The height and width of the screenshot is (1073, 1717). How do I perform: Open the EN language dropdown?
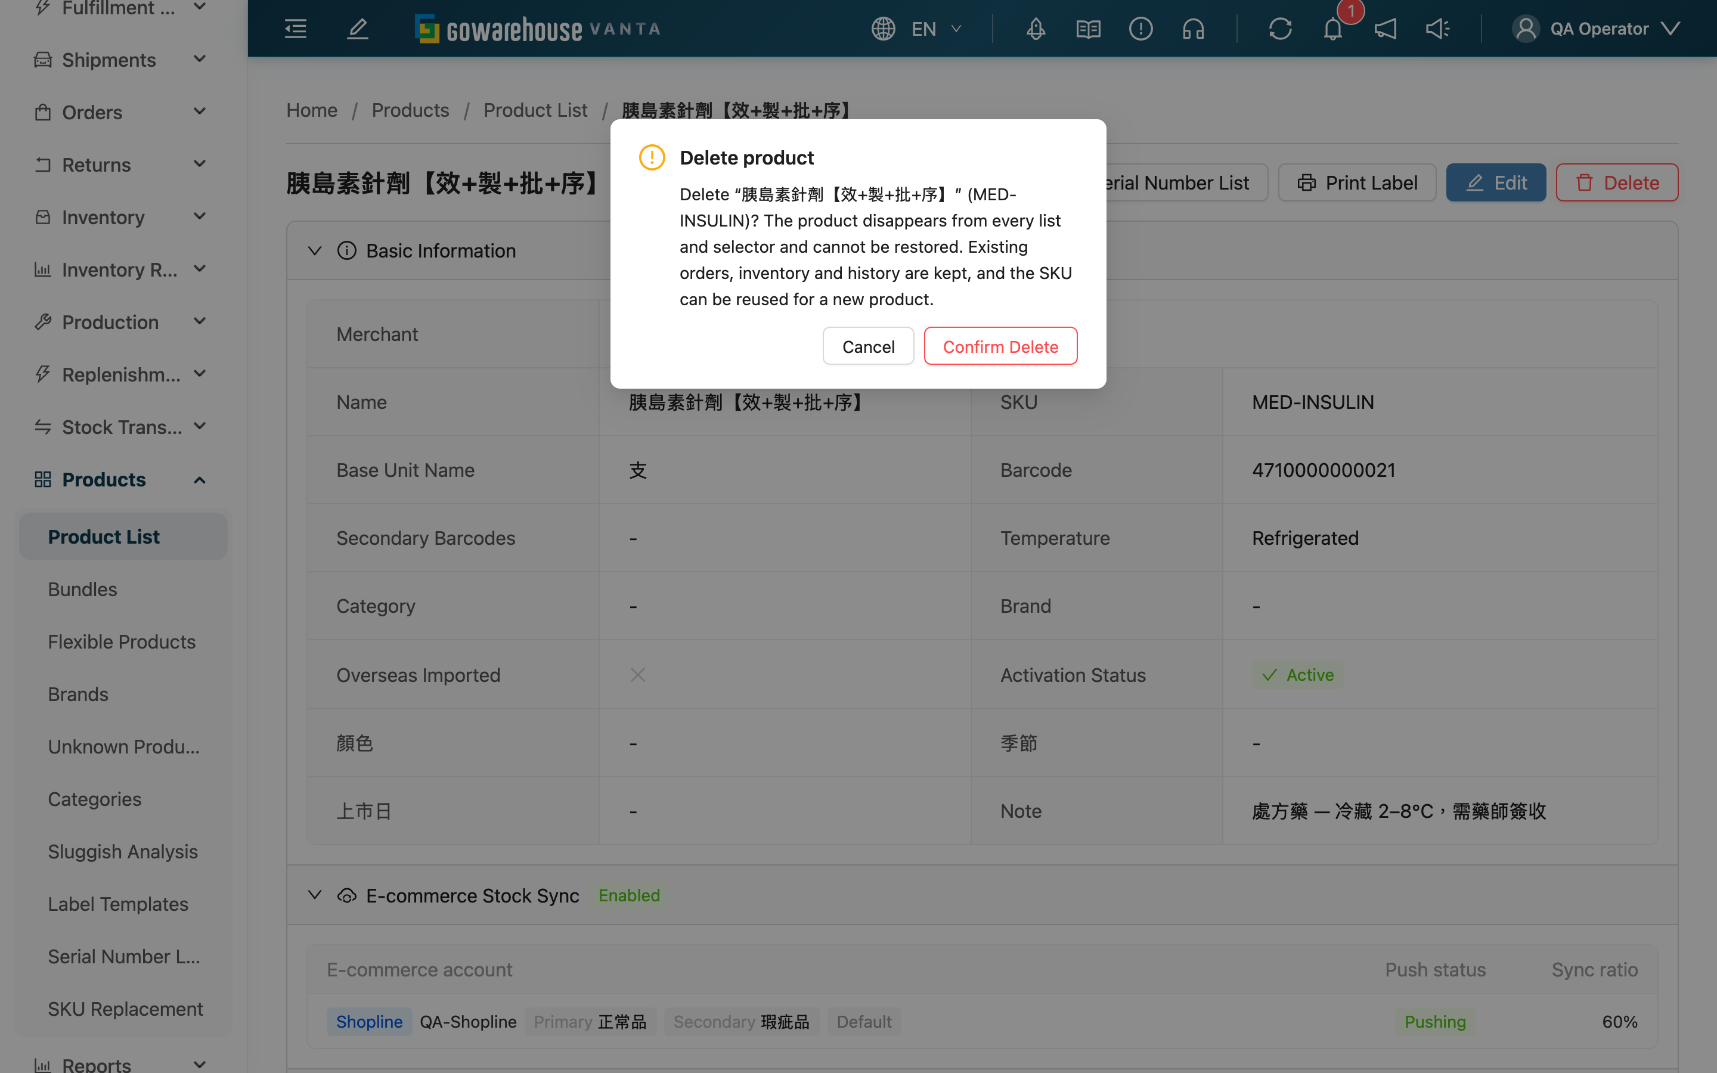click(938, 29)
